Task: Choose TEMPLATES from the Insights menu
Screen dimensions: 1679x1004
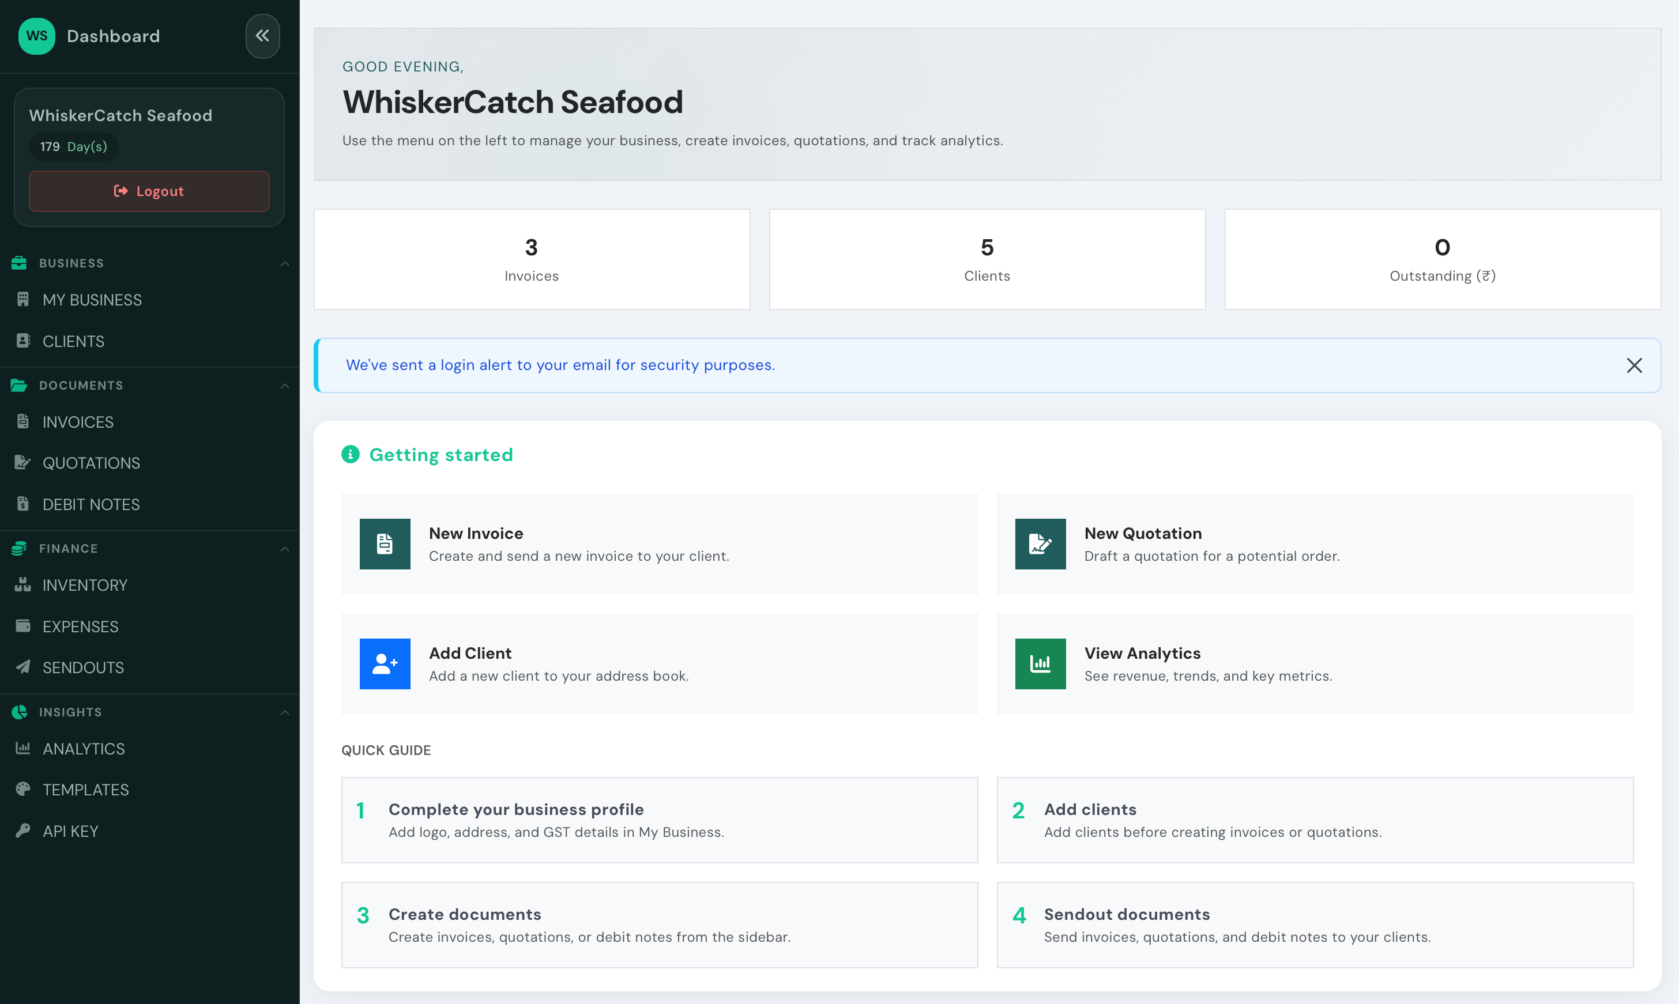Action: point(86,790)
